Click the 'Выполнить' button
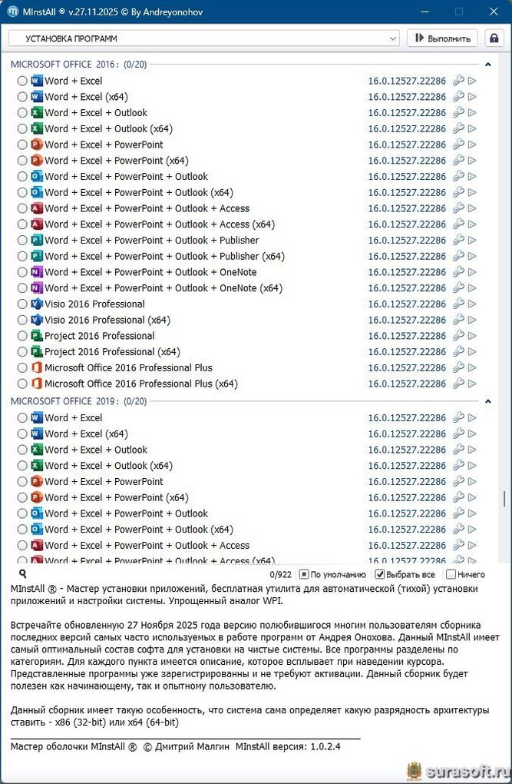 click(443, 38)
